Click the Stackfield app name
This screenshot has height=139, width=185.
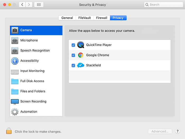tap(94, 65)
